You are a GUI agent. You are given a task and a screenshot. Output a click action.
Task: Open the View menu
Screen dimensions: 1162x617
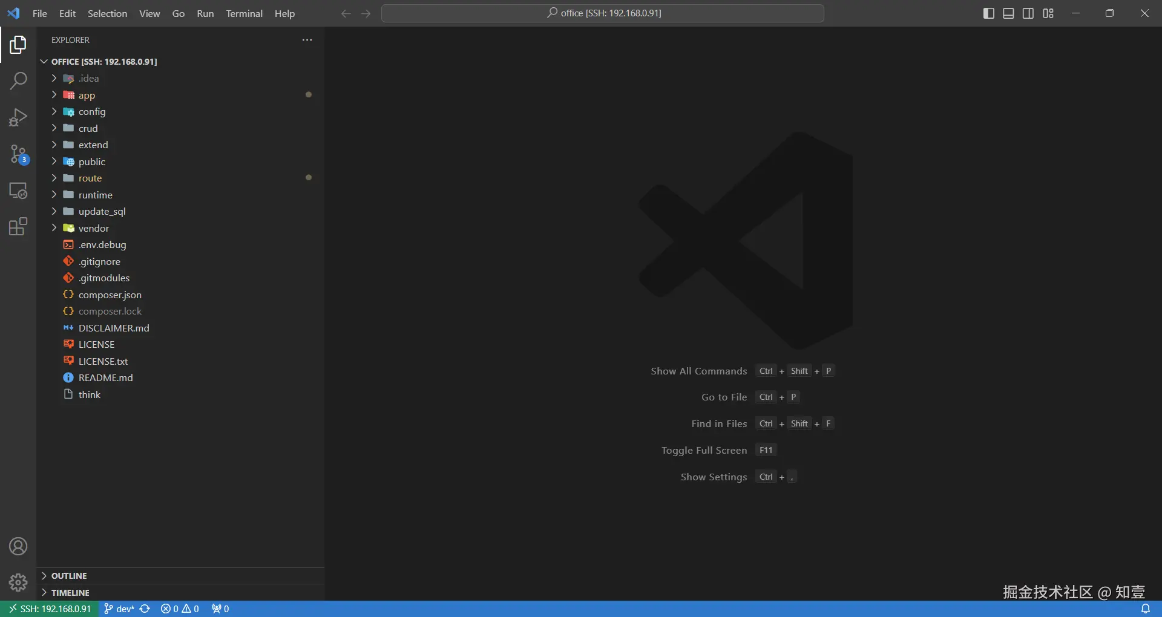[x=149, y=13]
